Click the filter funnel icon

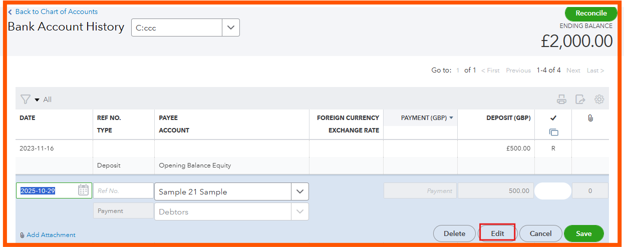click(26, 99)
